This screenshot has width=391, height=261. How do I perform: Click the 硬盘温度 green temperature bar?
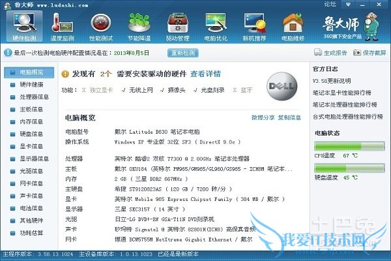[x=349, y=168]
